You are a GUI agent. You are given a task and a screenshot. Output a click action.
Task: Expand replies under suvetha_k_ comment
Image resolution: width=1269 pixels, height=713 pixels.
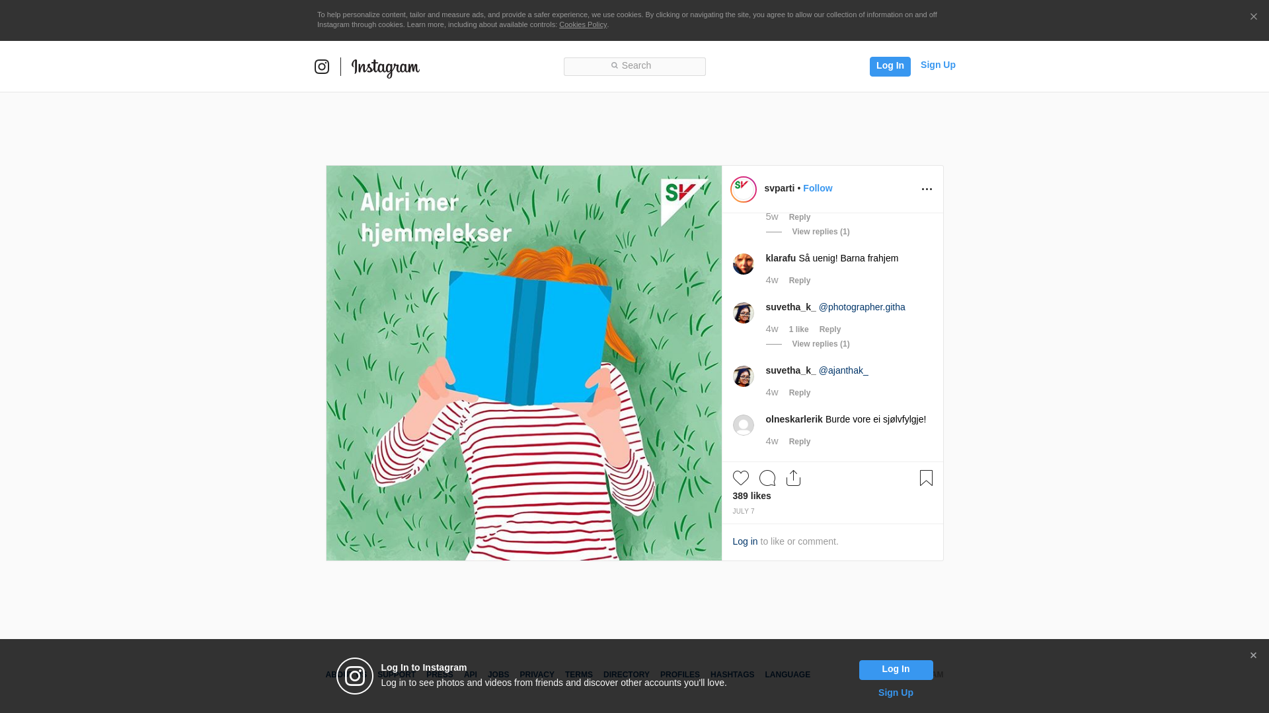click(x=821, y=344)
